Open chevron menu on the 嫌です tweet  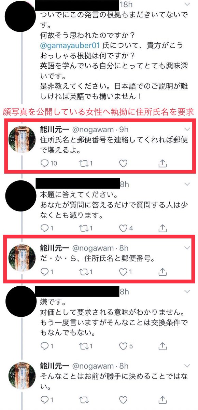pos(187,292)
